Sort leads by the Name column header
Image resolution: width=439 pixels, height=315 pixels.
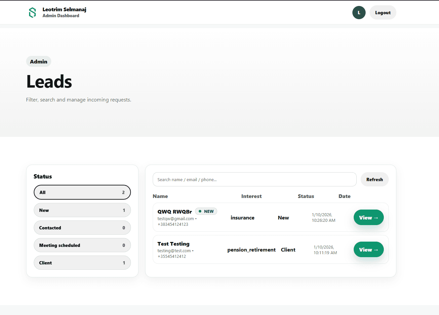(160, 196)
